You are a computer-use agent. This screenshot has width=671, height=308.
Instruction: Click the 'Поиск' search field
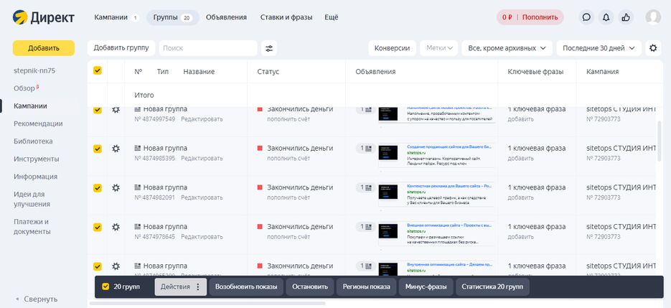tap(207, 48)
